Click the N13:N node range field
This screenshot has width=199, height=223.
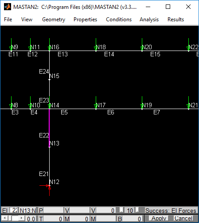27,210
